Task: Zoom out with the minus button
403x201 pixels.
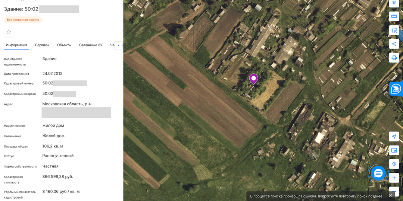Action: 394,191
